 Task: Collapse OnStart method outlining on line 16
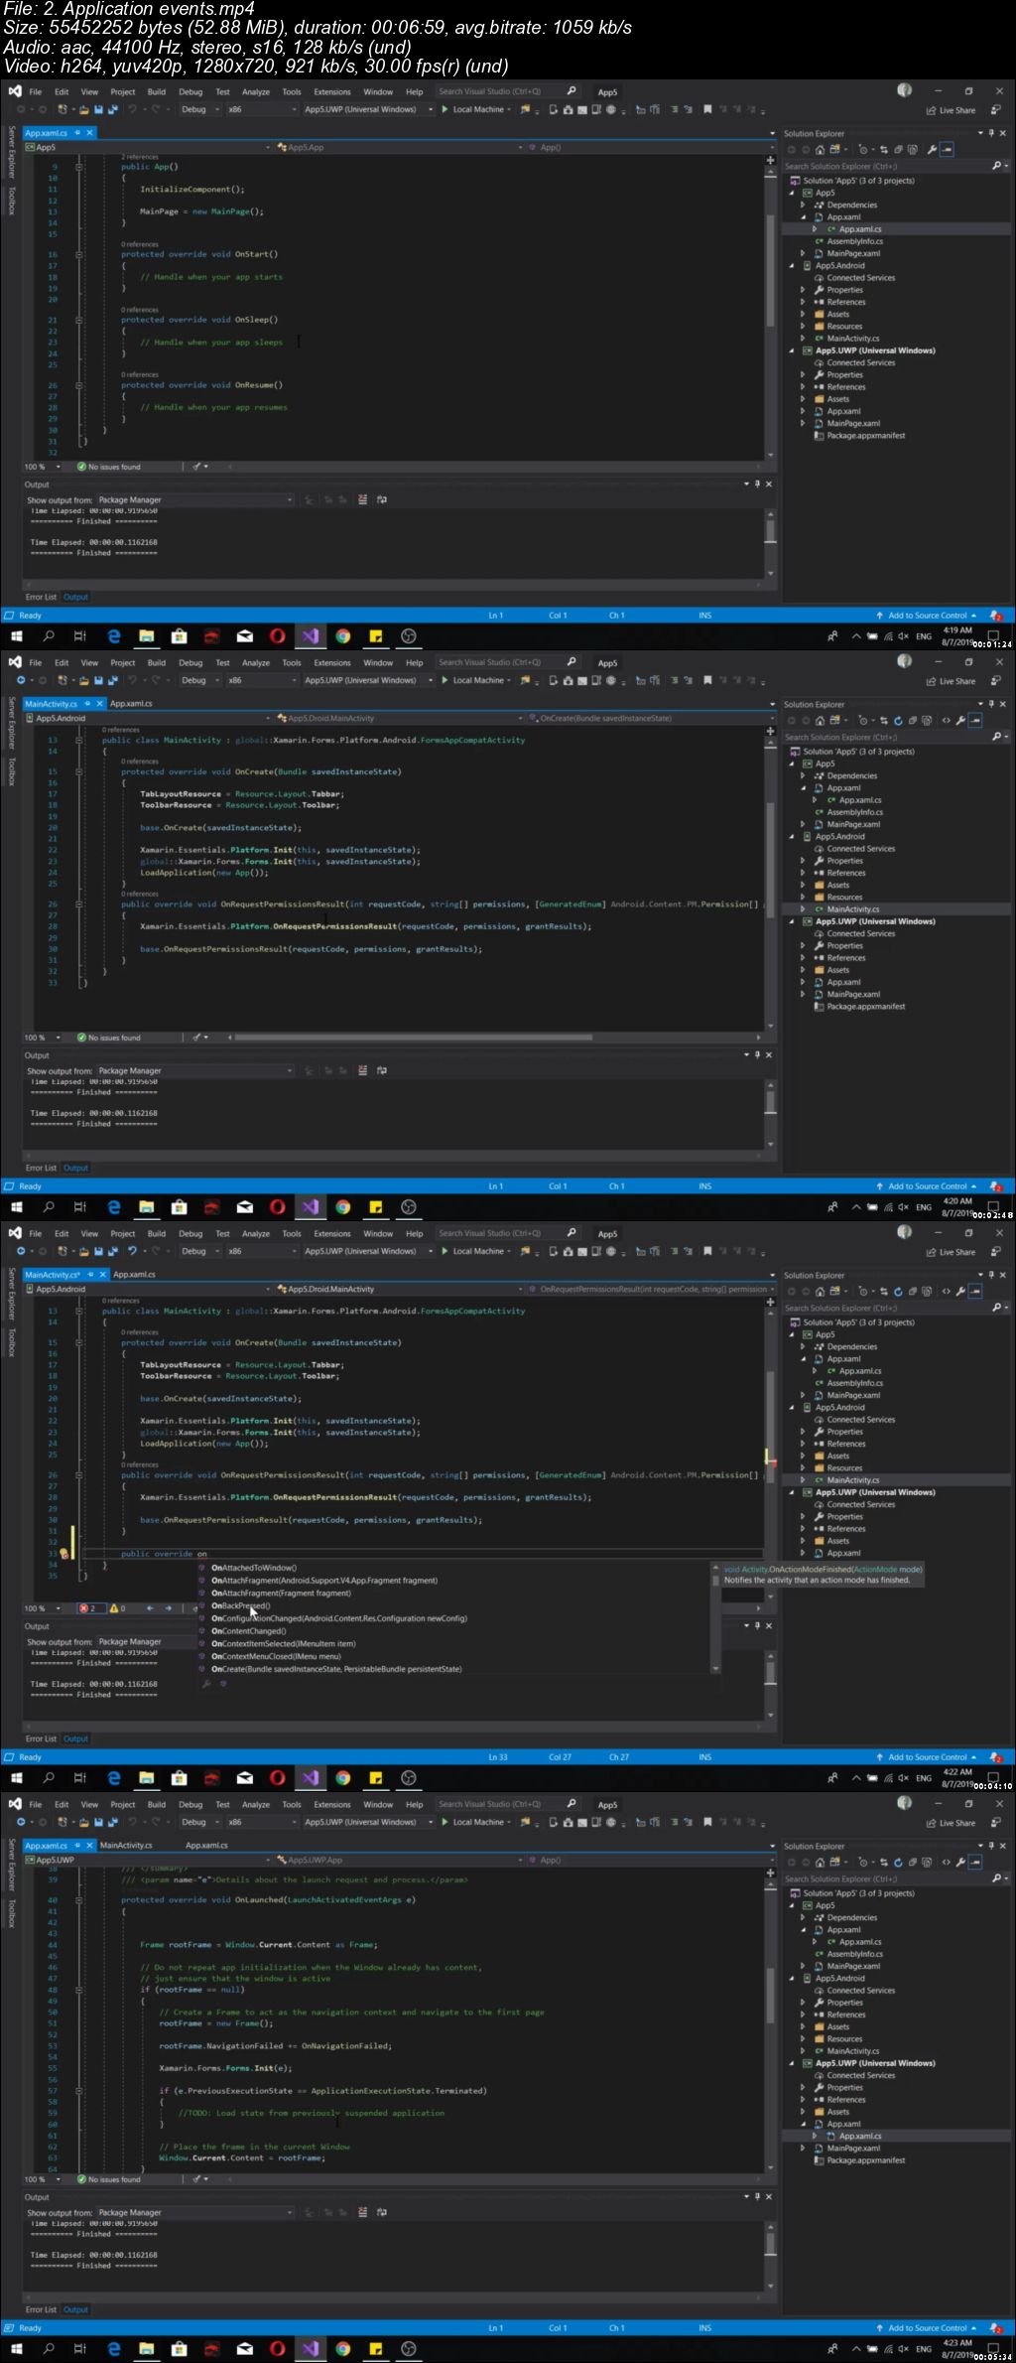[78, 254]
